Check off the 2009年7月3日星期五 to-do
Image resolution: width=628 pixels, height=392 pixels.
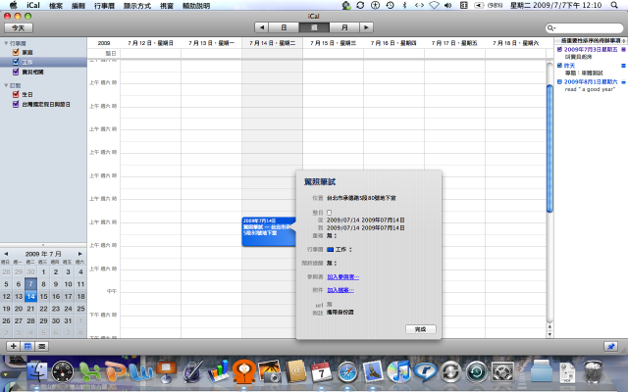tap(559, 49)
